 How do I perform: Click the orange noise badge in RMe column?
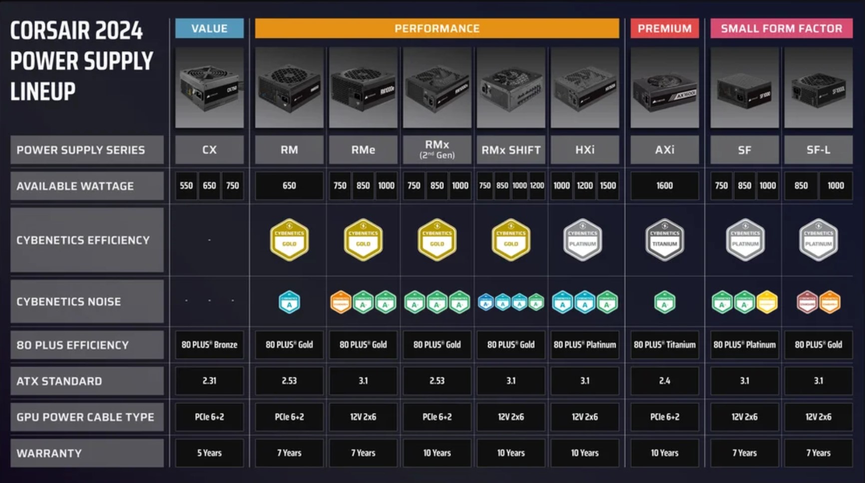pyautogui.click(x=341, y=302)
